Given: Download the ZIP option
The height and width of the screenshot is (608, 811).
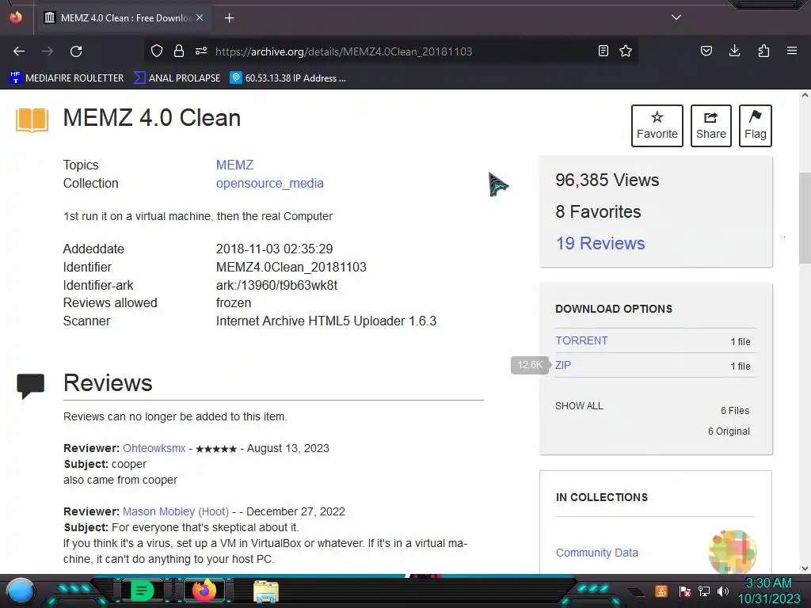Looking at the screenshot, I should coord(563,365).
